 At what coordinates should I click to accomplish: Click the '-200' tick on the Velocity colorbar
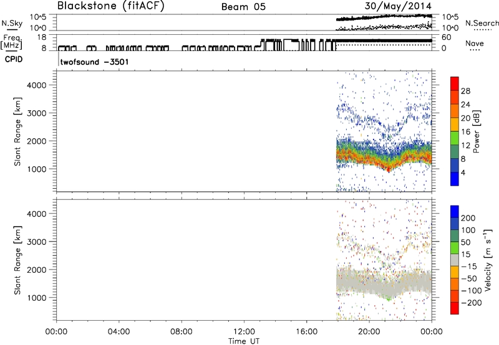point(472,303)
